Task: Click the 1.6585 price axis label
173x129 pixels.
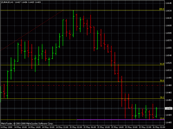Action: tap(169, 33)
